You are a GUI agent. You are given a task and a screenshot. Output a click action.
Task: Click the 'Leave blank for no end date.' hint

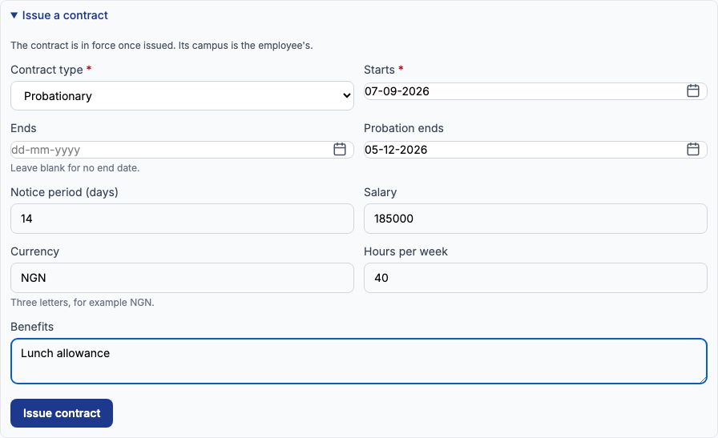(75, 168)
